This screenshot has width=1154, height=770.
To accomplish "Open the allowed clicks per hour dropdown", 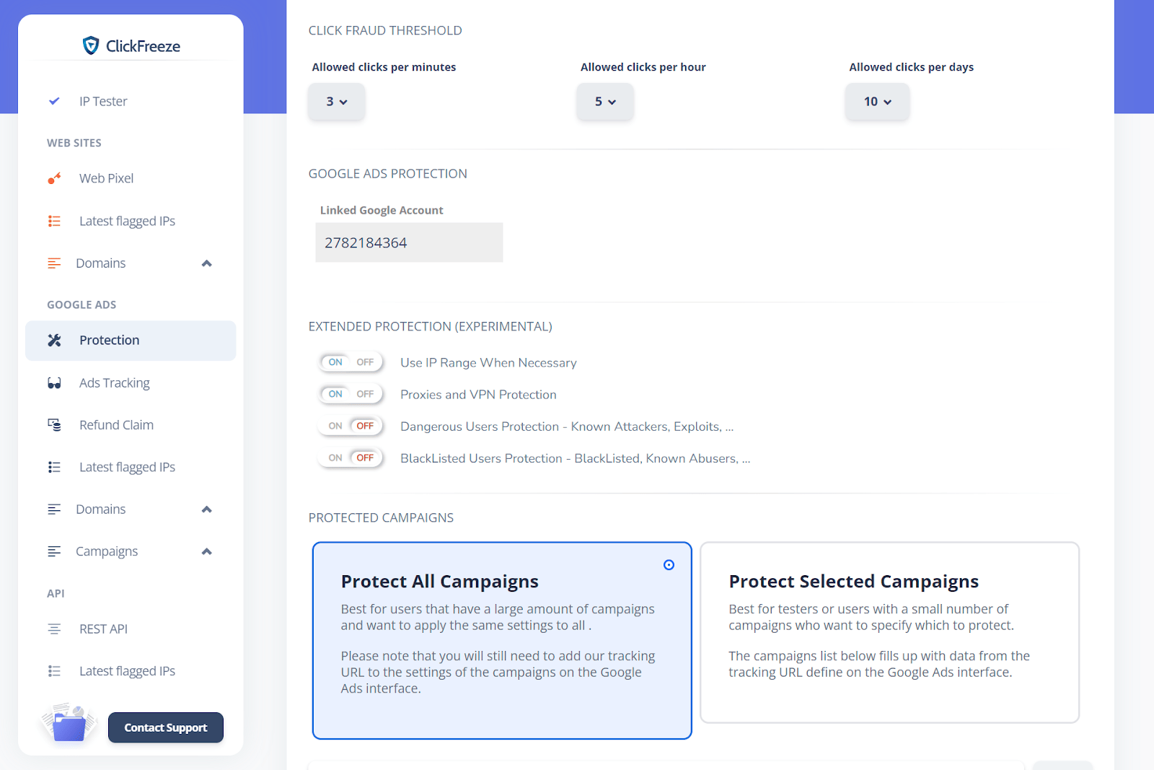I will click(x=604, y=102).
